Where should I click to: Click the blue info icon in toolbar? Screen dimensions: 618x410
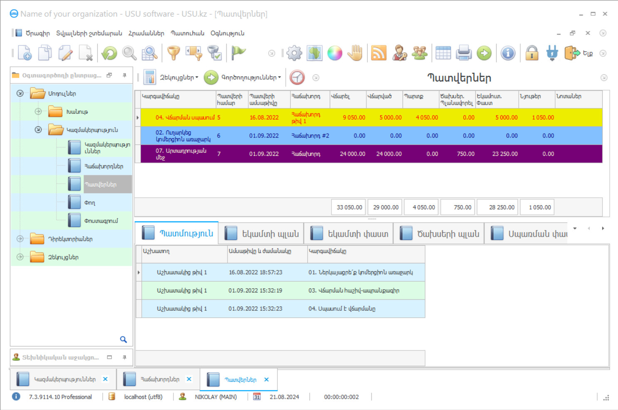pos(508,53)
